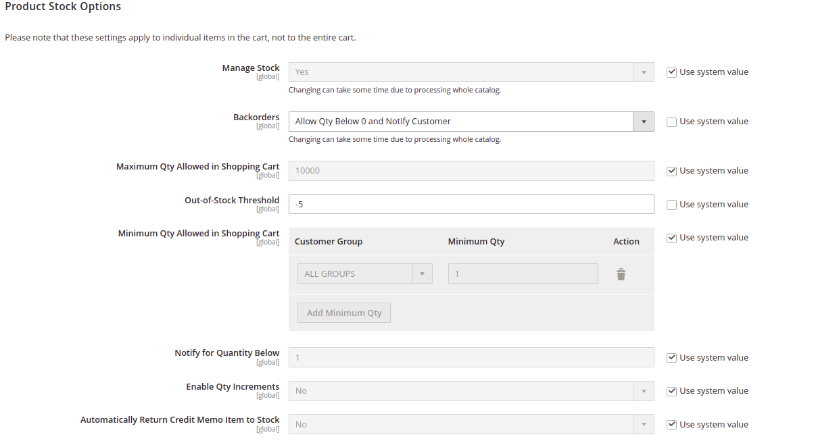Click the Minimum Qty value field
The width and height of the screenshot is (814, 441).
click(523, 273)
